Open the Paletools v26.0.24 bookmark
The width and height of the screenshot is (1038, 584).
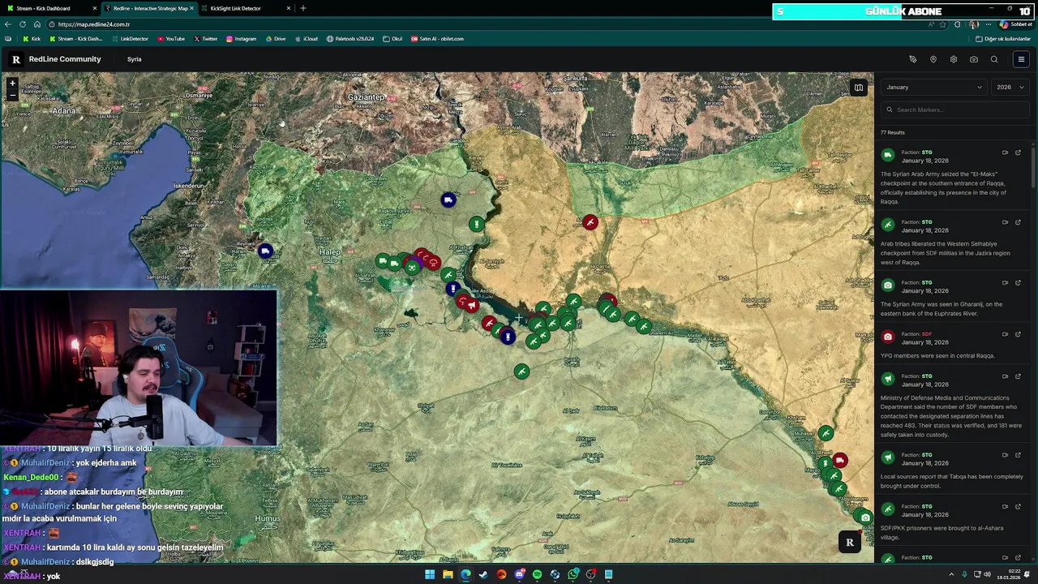pyautogui.click(x=350, y=39)
